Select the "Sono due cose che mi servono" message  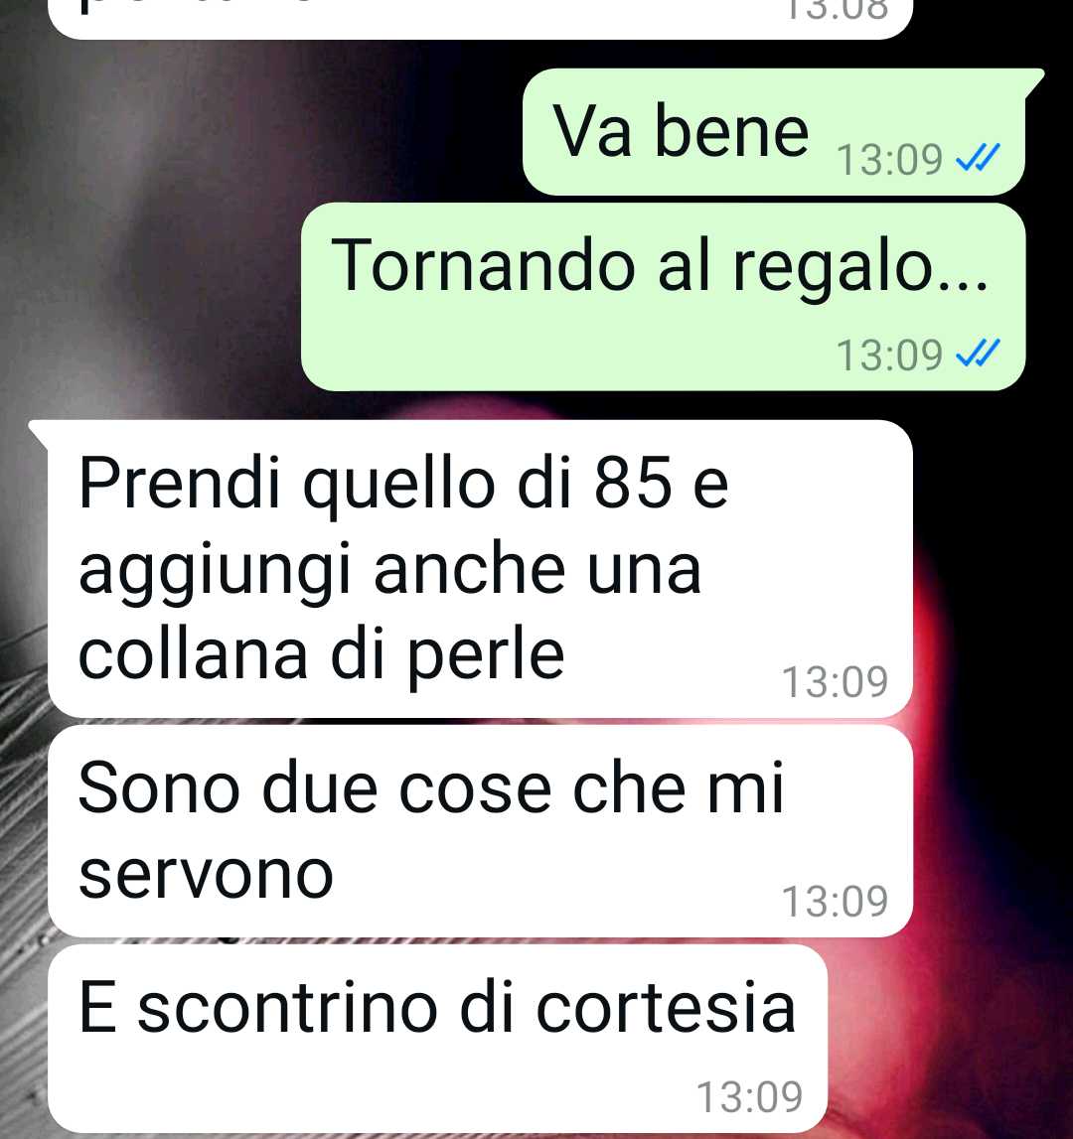480,831
